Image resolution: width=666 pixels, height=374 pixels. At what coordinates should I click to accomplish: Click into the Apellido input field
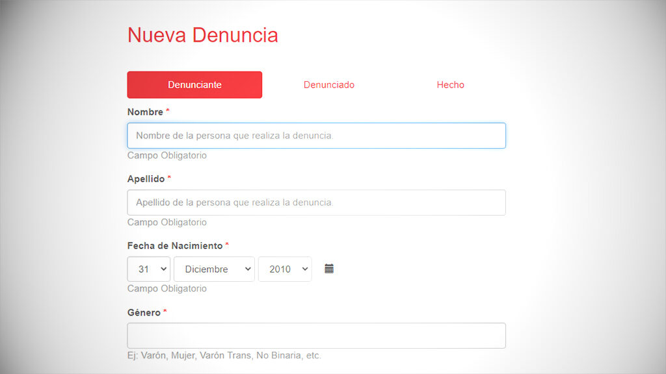316,203
